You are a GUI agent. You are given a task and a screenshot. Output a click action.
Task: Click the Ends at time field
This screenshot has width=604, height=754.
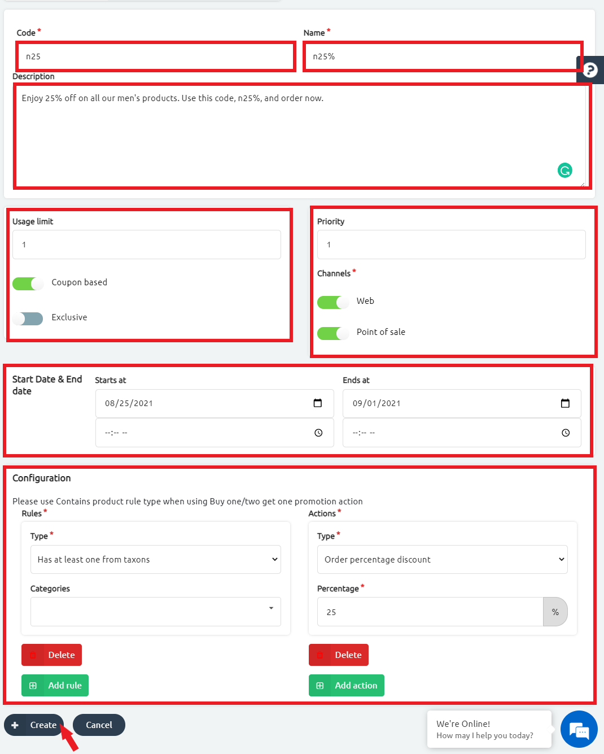point(462,433)
